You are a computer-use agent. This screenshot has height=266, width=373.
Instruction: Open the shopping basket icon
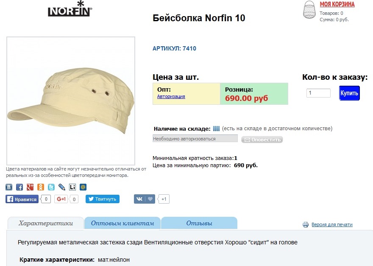(x=309, y=10)
